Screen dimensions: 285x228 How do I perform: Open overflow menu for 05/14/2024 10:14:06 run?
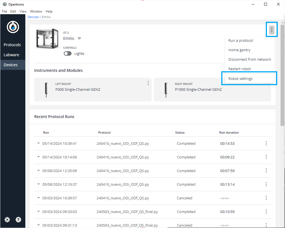coord(266,157)
